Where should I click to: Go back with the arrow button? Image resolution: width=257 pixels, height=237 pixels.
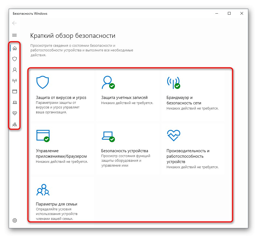click(x=14, y=23)
